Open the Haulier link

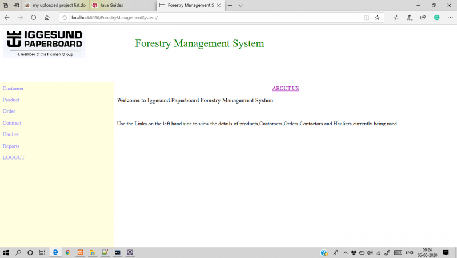point(11,134)
